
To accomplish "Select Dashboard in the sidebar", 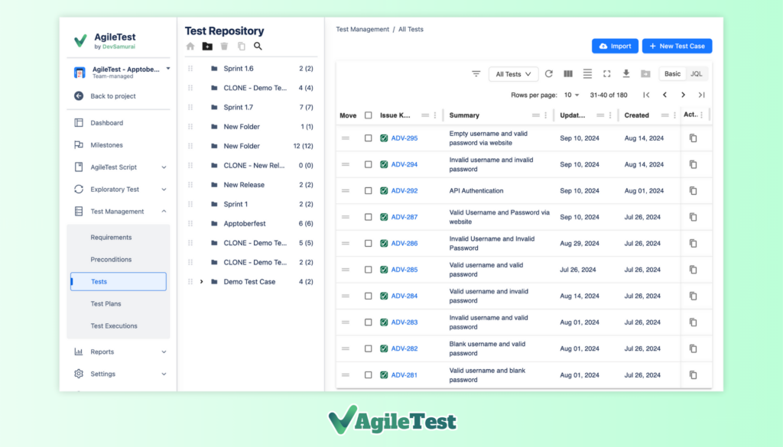I will coord(106,123).
